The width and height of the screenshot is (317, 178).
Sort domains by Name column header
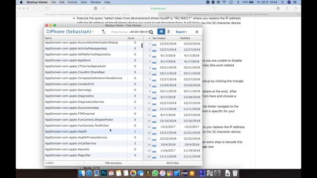click(x=86, y=38)
